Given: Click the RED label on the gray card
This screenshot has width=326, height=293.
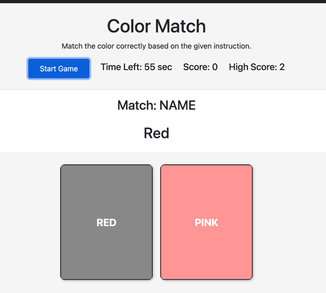Looking at the screenshot, I should pyautogui.click(x=106, y=222).
